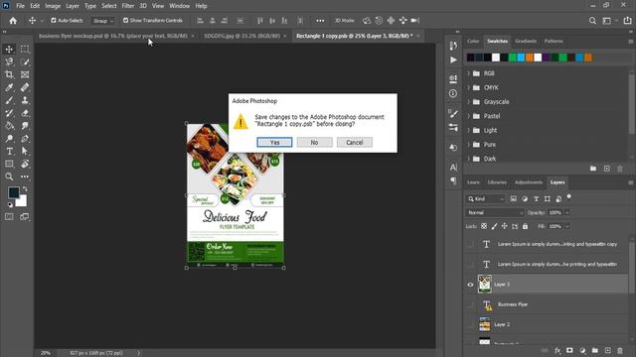Image resolution: width=636 pixels, height=357 pixels.
Task: Click Yes to save changes
Action: coord(274,142)
